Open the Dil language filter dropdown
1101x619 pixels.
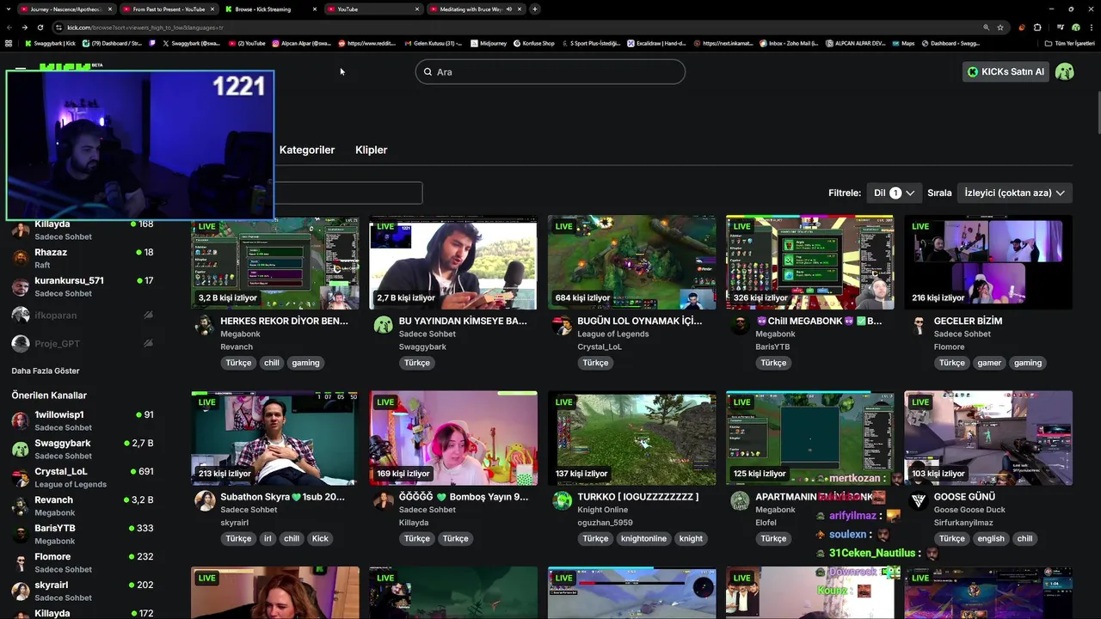click(x=894, y=193)
